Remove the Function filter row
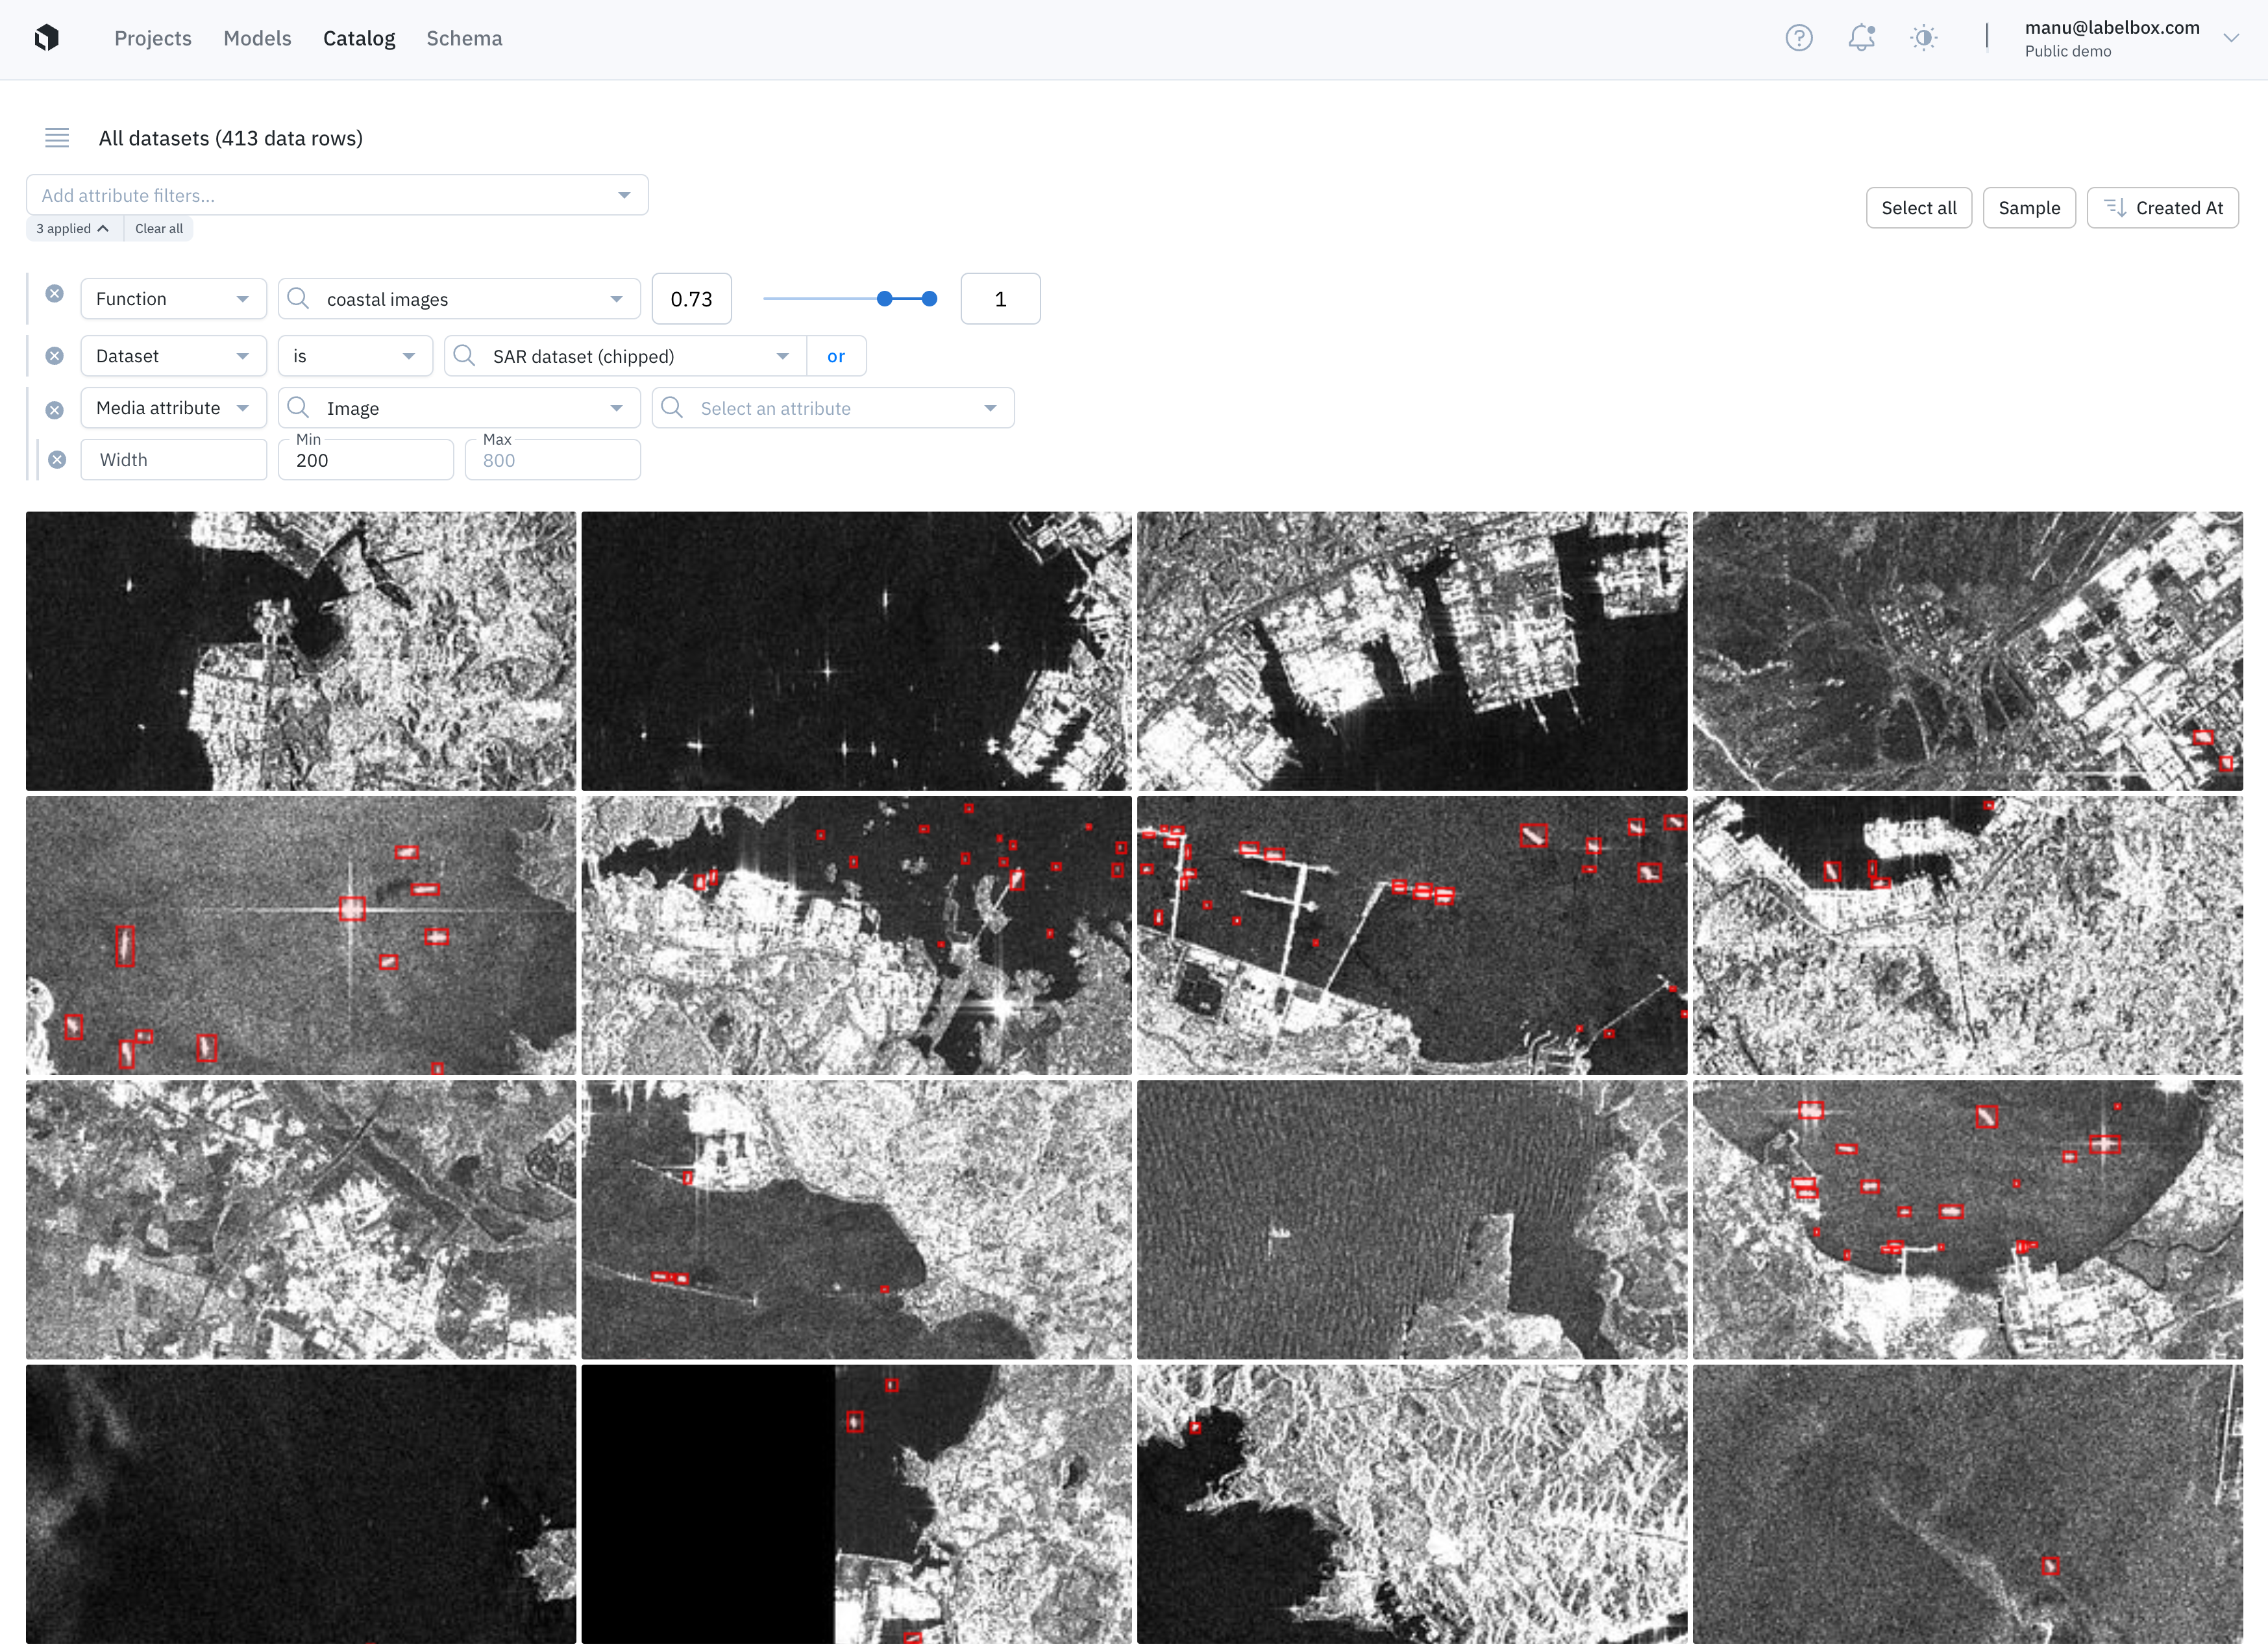 (55, 294)
